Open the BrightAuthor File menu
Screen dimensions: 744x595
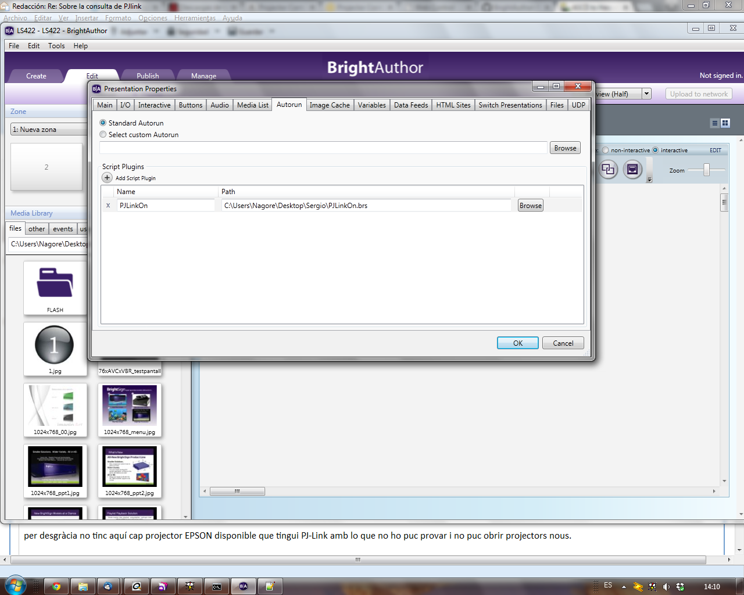pyautogui.click(x=14, y=46)
